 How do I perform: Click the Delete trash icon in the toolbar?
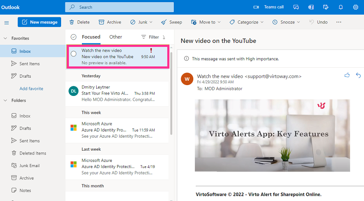[x=72, y=22]
